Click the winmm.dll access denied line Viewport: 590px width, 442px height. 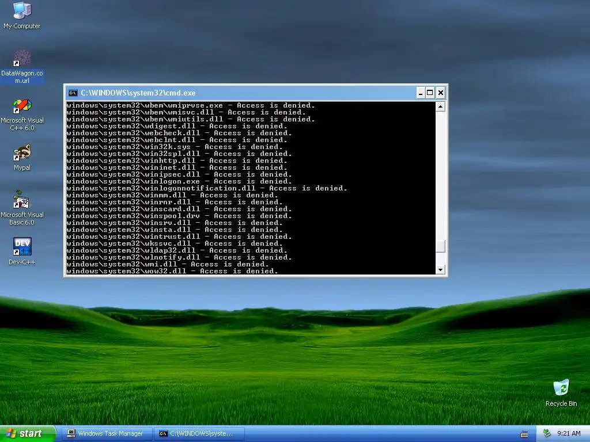tap(172, 195)
